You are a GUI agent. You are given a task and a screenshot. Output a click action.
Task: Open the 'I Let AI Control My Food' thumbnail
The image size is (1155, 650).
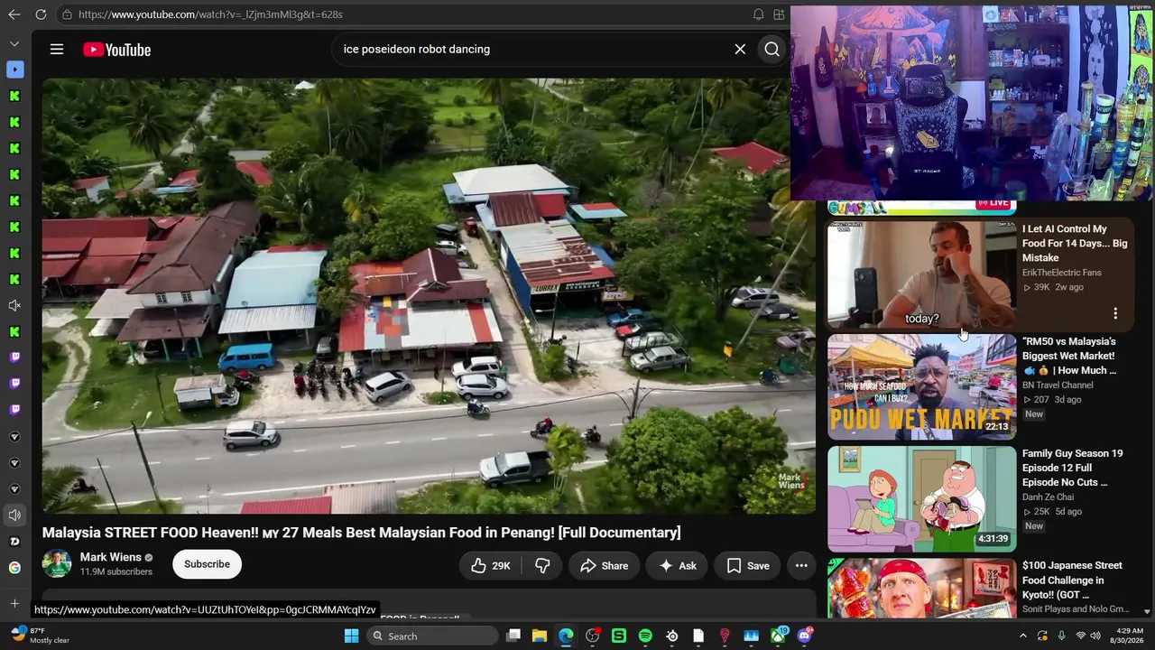921,274
